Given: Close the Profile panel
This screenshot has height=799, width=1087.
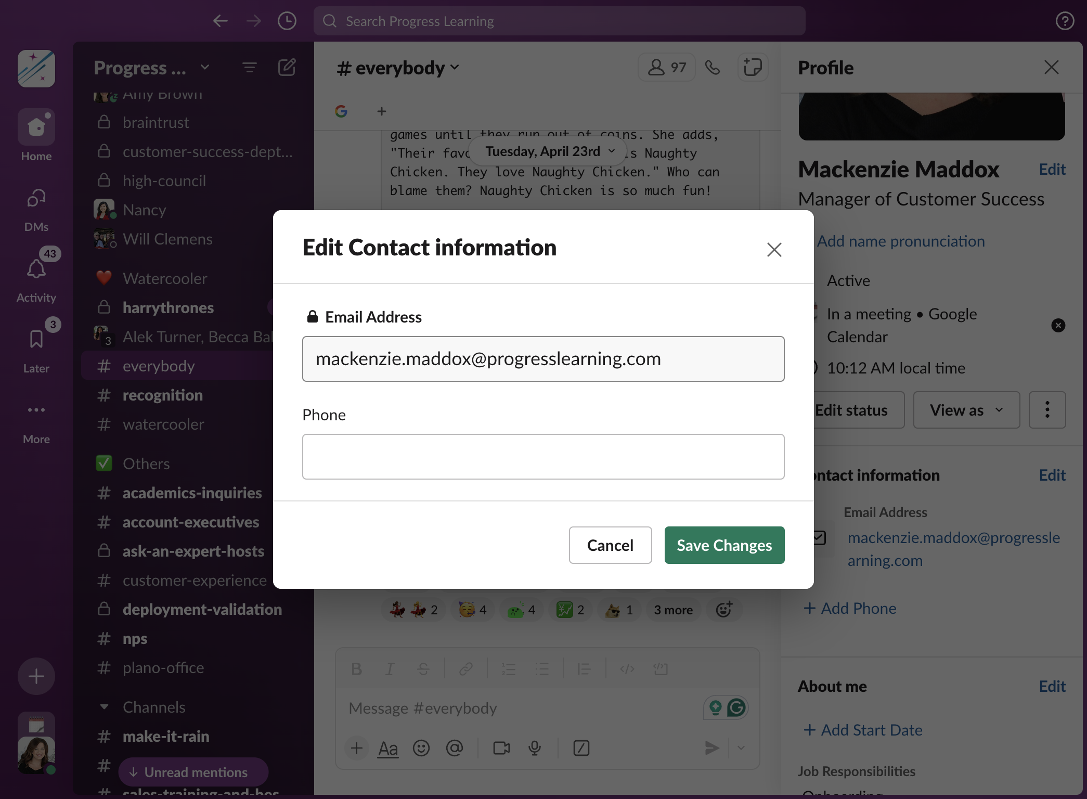Looking at the screenshot, I should (1051, 67).
